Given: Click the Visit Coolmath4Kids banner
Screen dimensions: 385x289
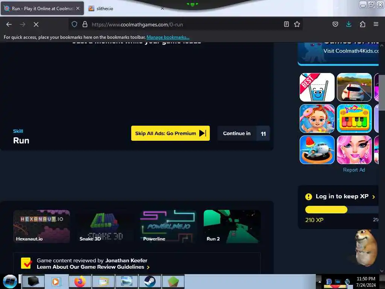Looking at the screenshot, I should coord(338,53).
